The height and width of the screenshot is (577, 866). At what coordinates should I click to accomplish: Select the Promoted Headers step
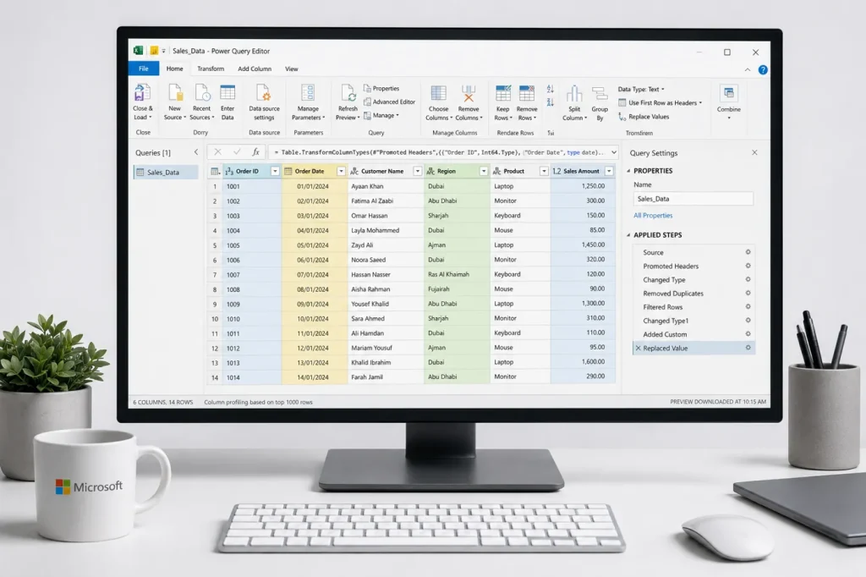[x=693, y=266]
